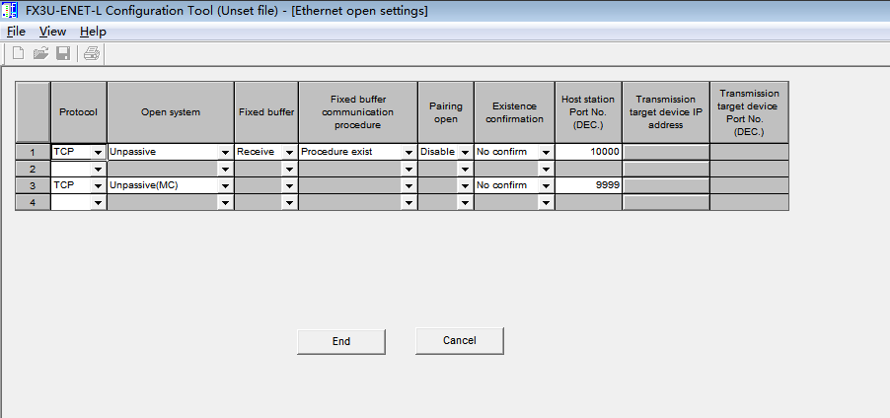Expand row 1 Open system dropdown
The height and width of the screenshot is (418, 890).
[225, 153]
